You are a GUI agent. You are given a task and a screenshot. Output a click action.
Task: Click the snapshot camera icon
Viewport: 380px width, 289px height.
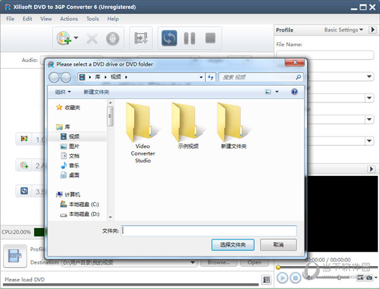369,278
